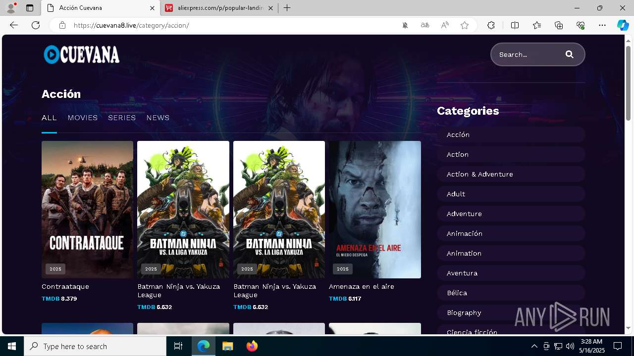Open Browser essentials heart icon

pos(581,25)
